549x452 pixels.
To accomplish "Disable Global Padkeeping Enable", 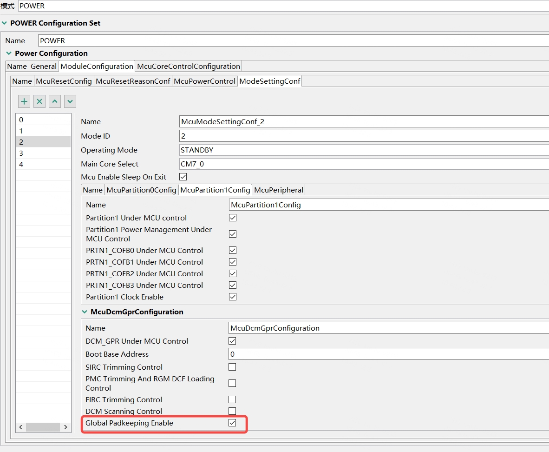I will (x=232, y=423).
